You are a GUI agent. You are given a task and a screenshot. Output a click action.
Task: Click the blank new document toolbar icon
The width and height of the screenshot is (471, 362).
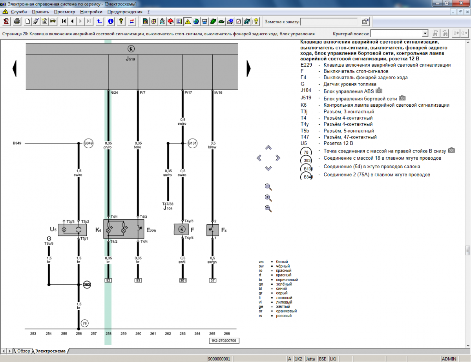[x=28, y=21]
